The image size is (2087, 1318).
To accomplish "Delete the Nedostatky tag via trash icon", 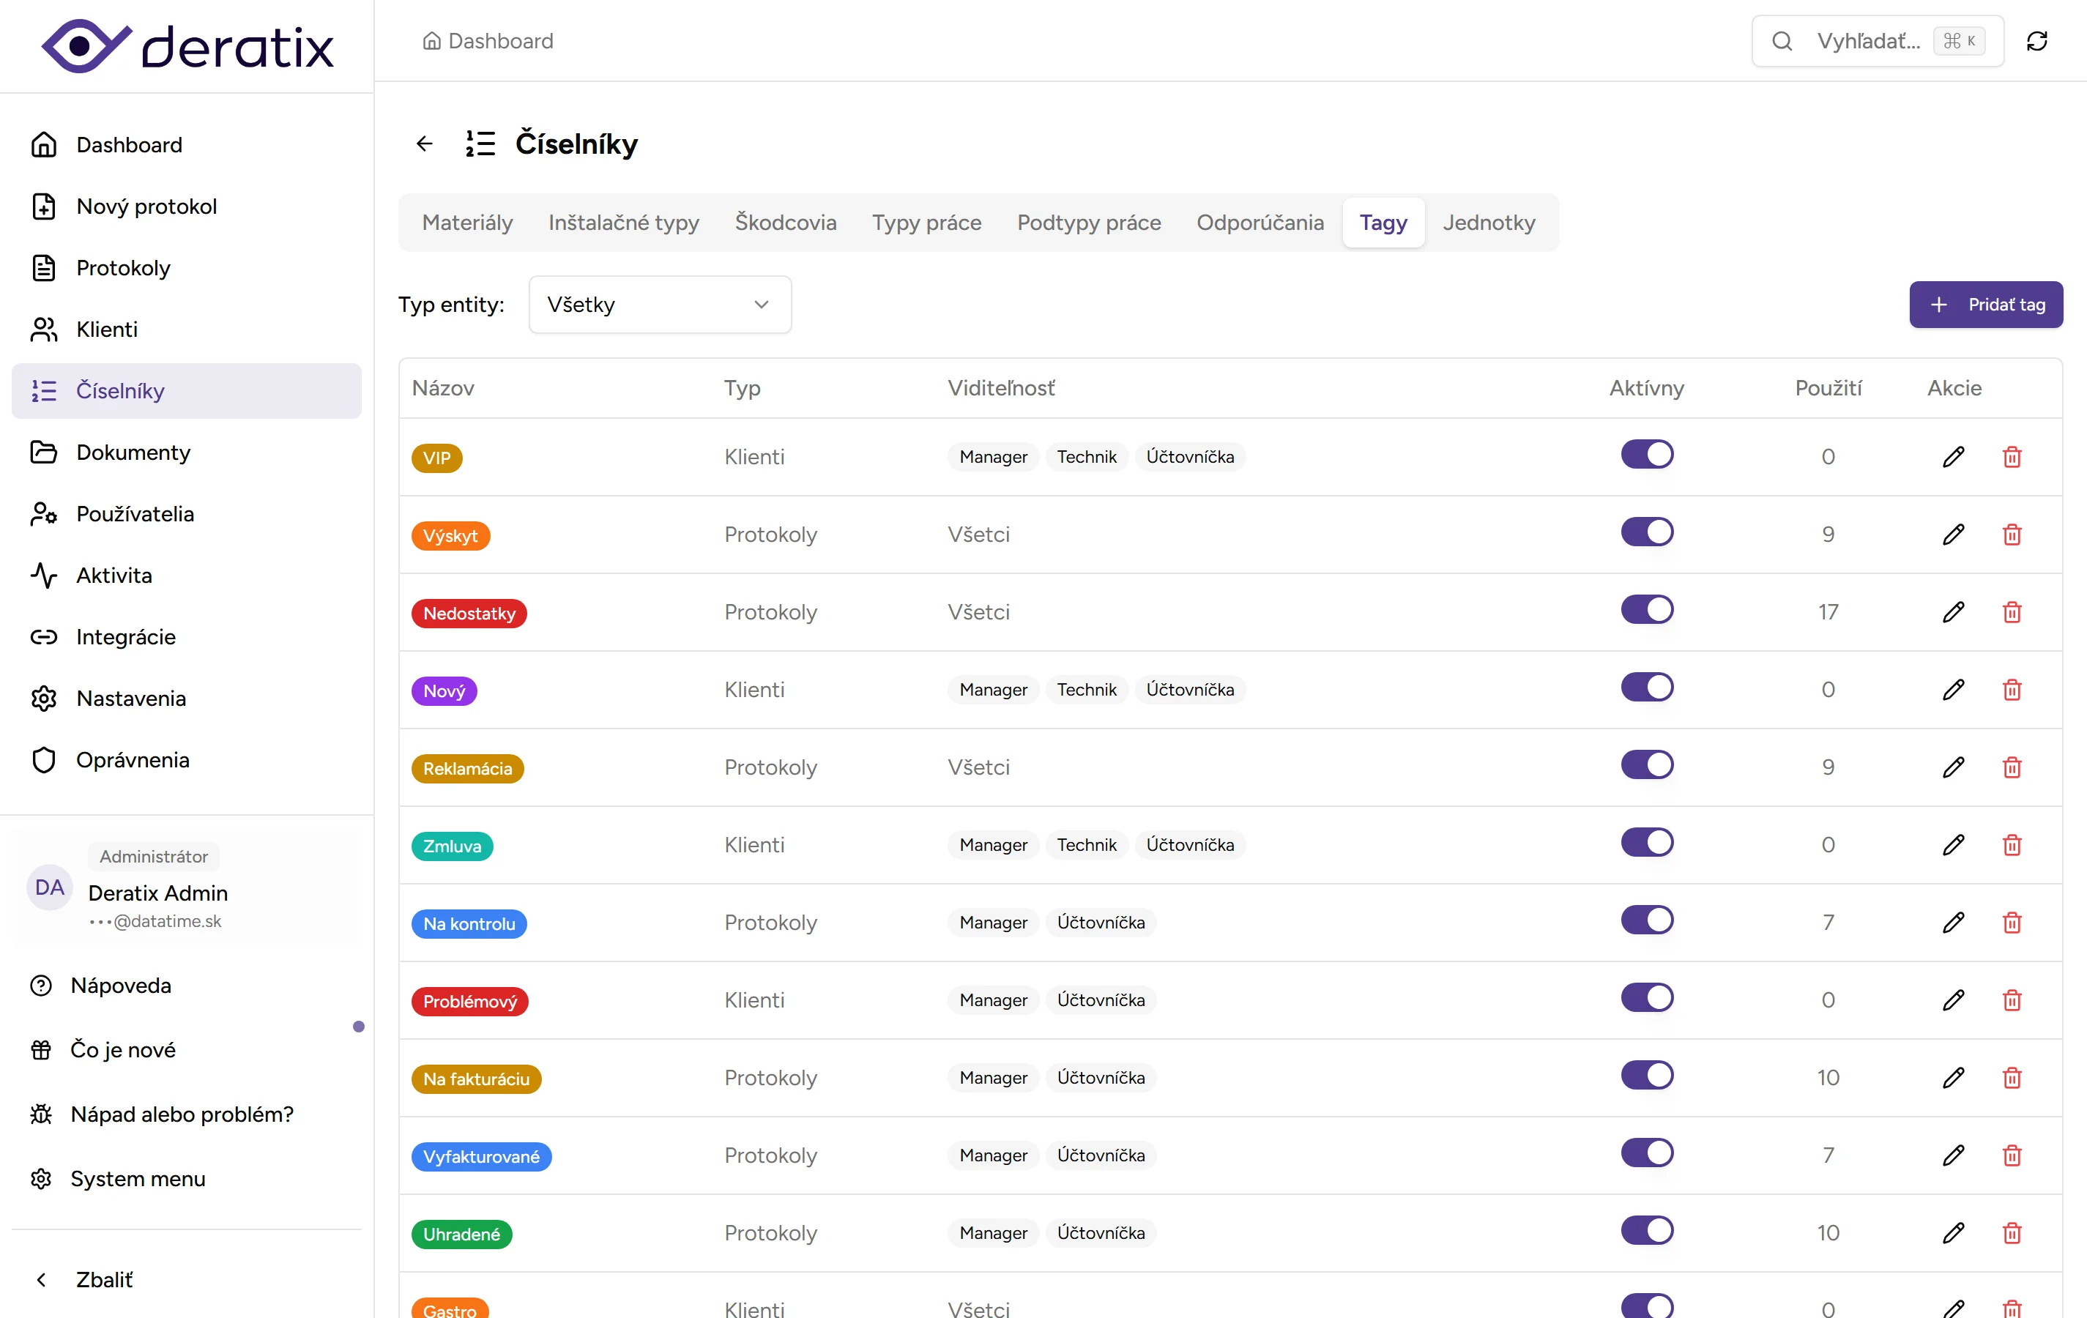I will point(2012,613).
